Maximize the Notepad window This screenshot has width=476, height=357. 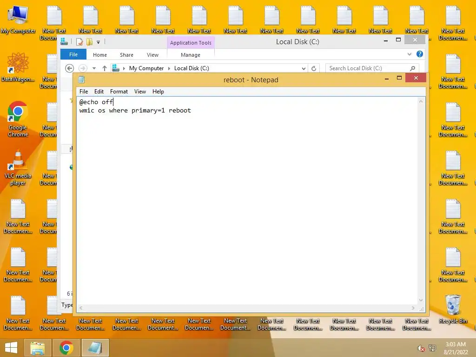399,78
